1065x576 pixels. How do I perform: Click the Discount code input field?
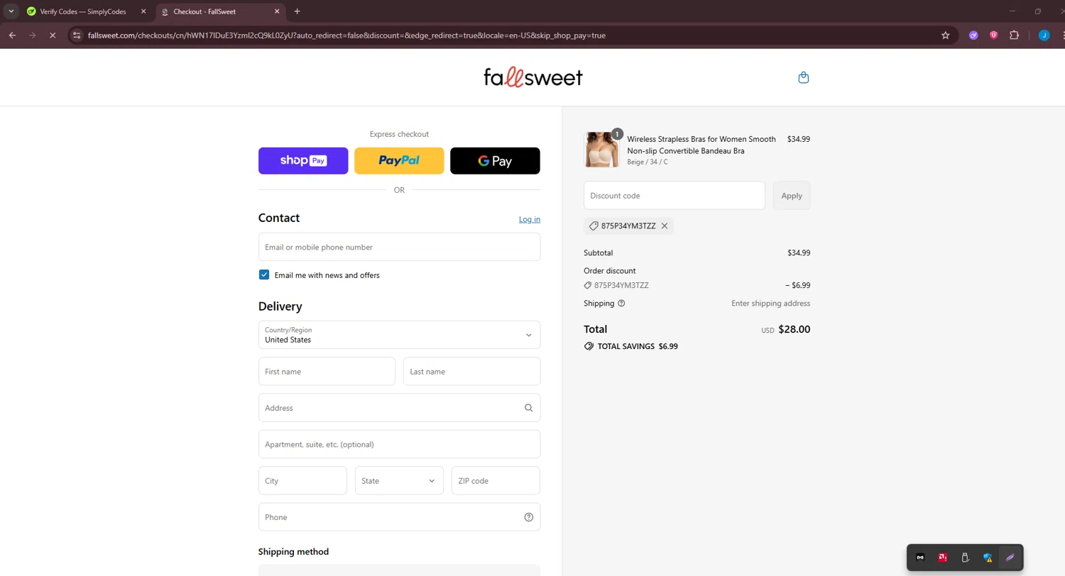674,196
